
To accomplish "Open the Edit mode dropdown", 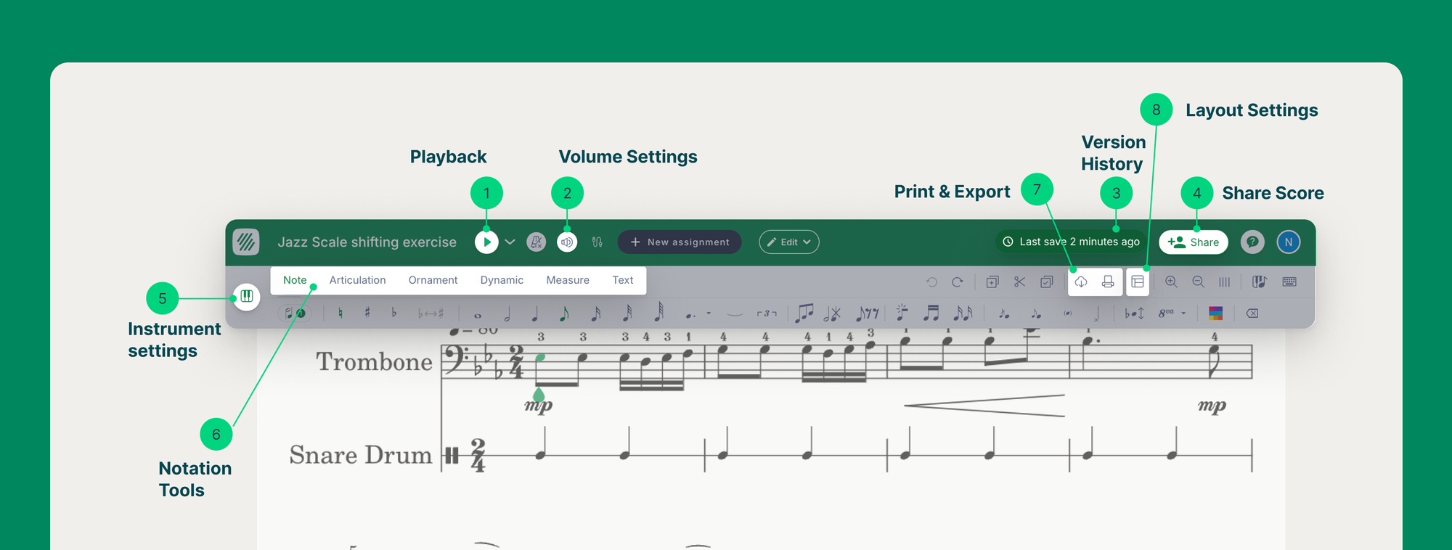I will click(x=789, y=242).
